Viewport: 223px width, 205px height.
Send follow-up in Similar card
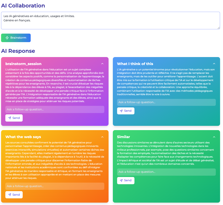(x=126, y=180)
